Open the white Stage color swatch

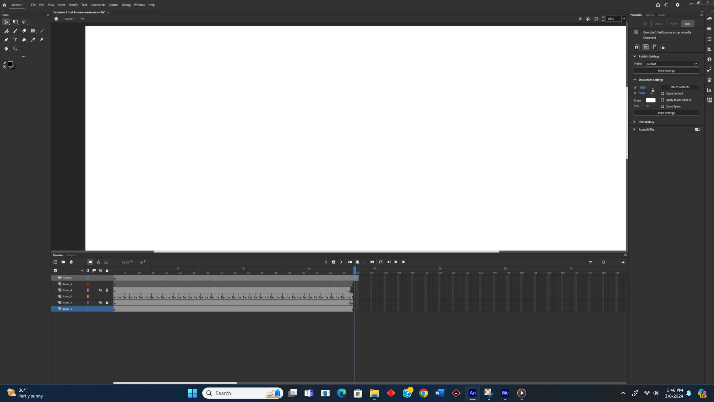(650, 100)
